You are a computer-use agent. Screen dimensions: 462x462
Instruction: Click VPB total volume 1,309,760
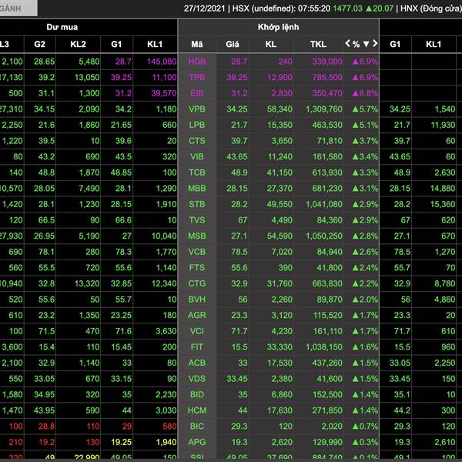[324, 109]
